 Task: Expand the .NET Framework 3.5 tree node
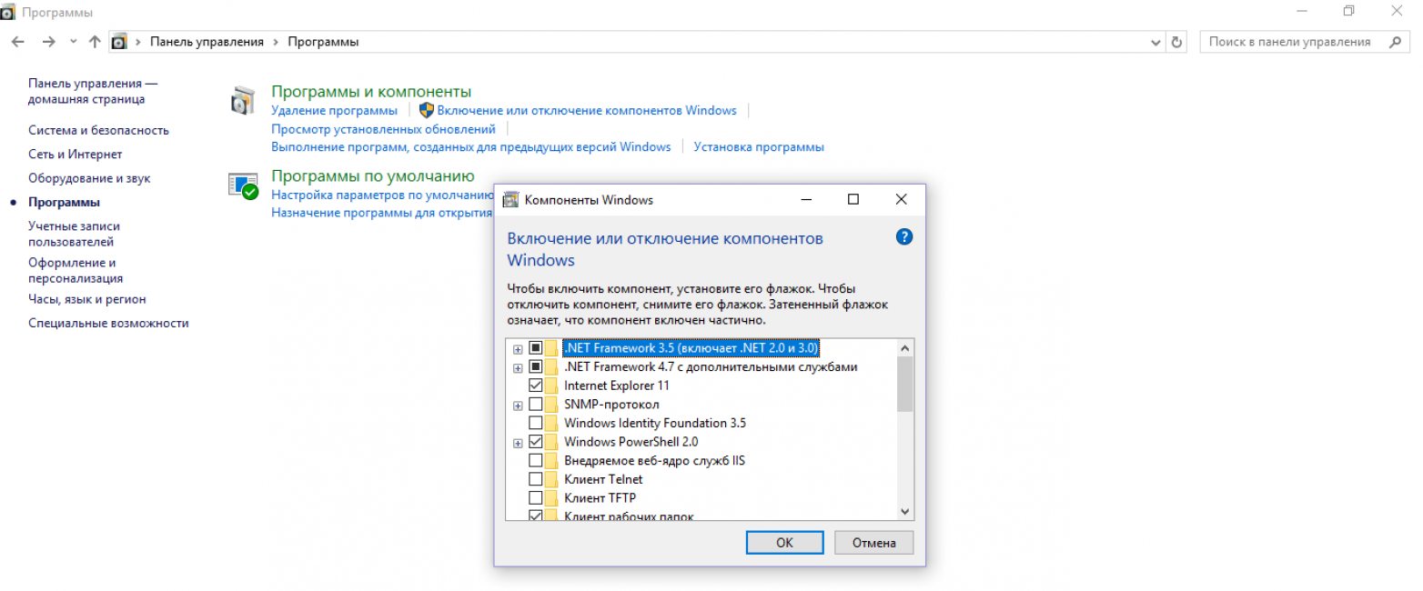tap(518, 349)
